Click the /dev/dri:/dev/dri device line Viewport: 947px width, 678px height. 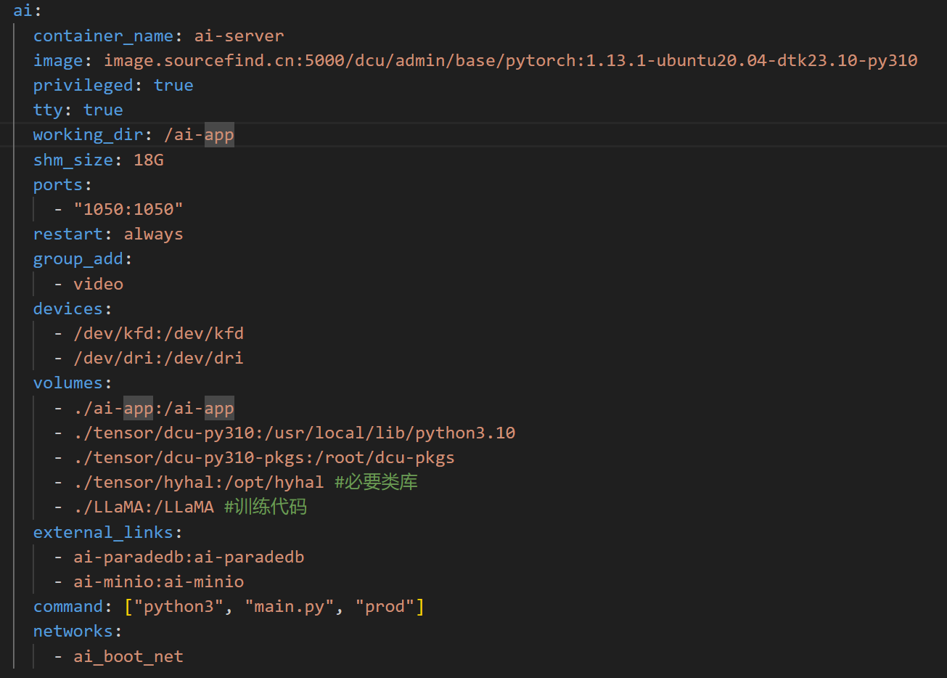(x=158, y=358)
